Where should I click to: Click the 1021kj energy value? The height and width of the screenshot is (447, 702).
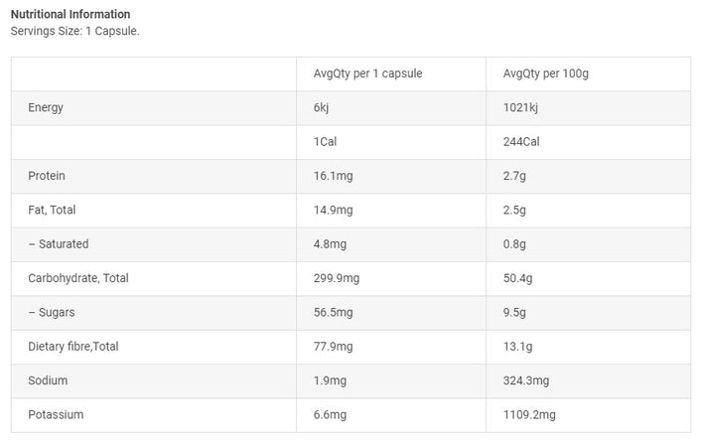(x=520, y=107)
